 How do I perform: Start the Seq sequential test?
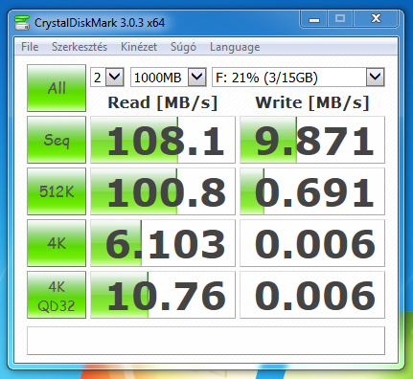coord(57,140)
